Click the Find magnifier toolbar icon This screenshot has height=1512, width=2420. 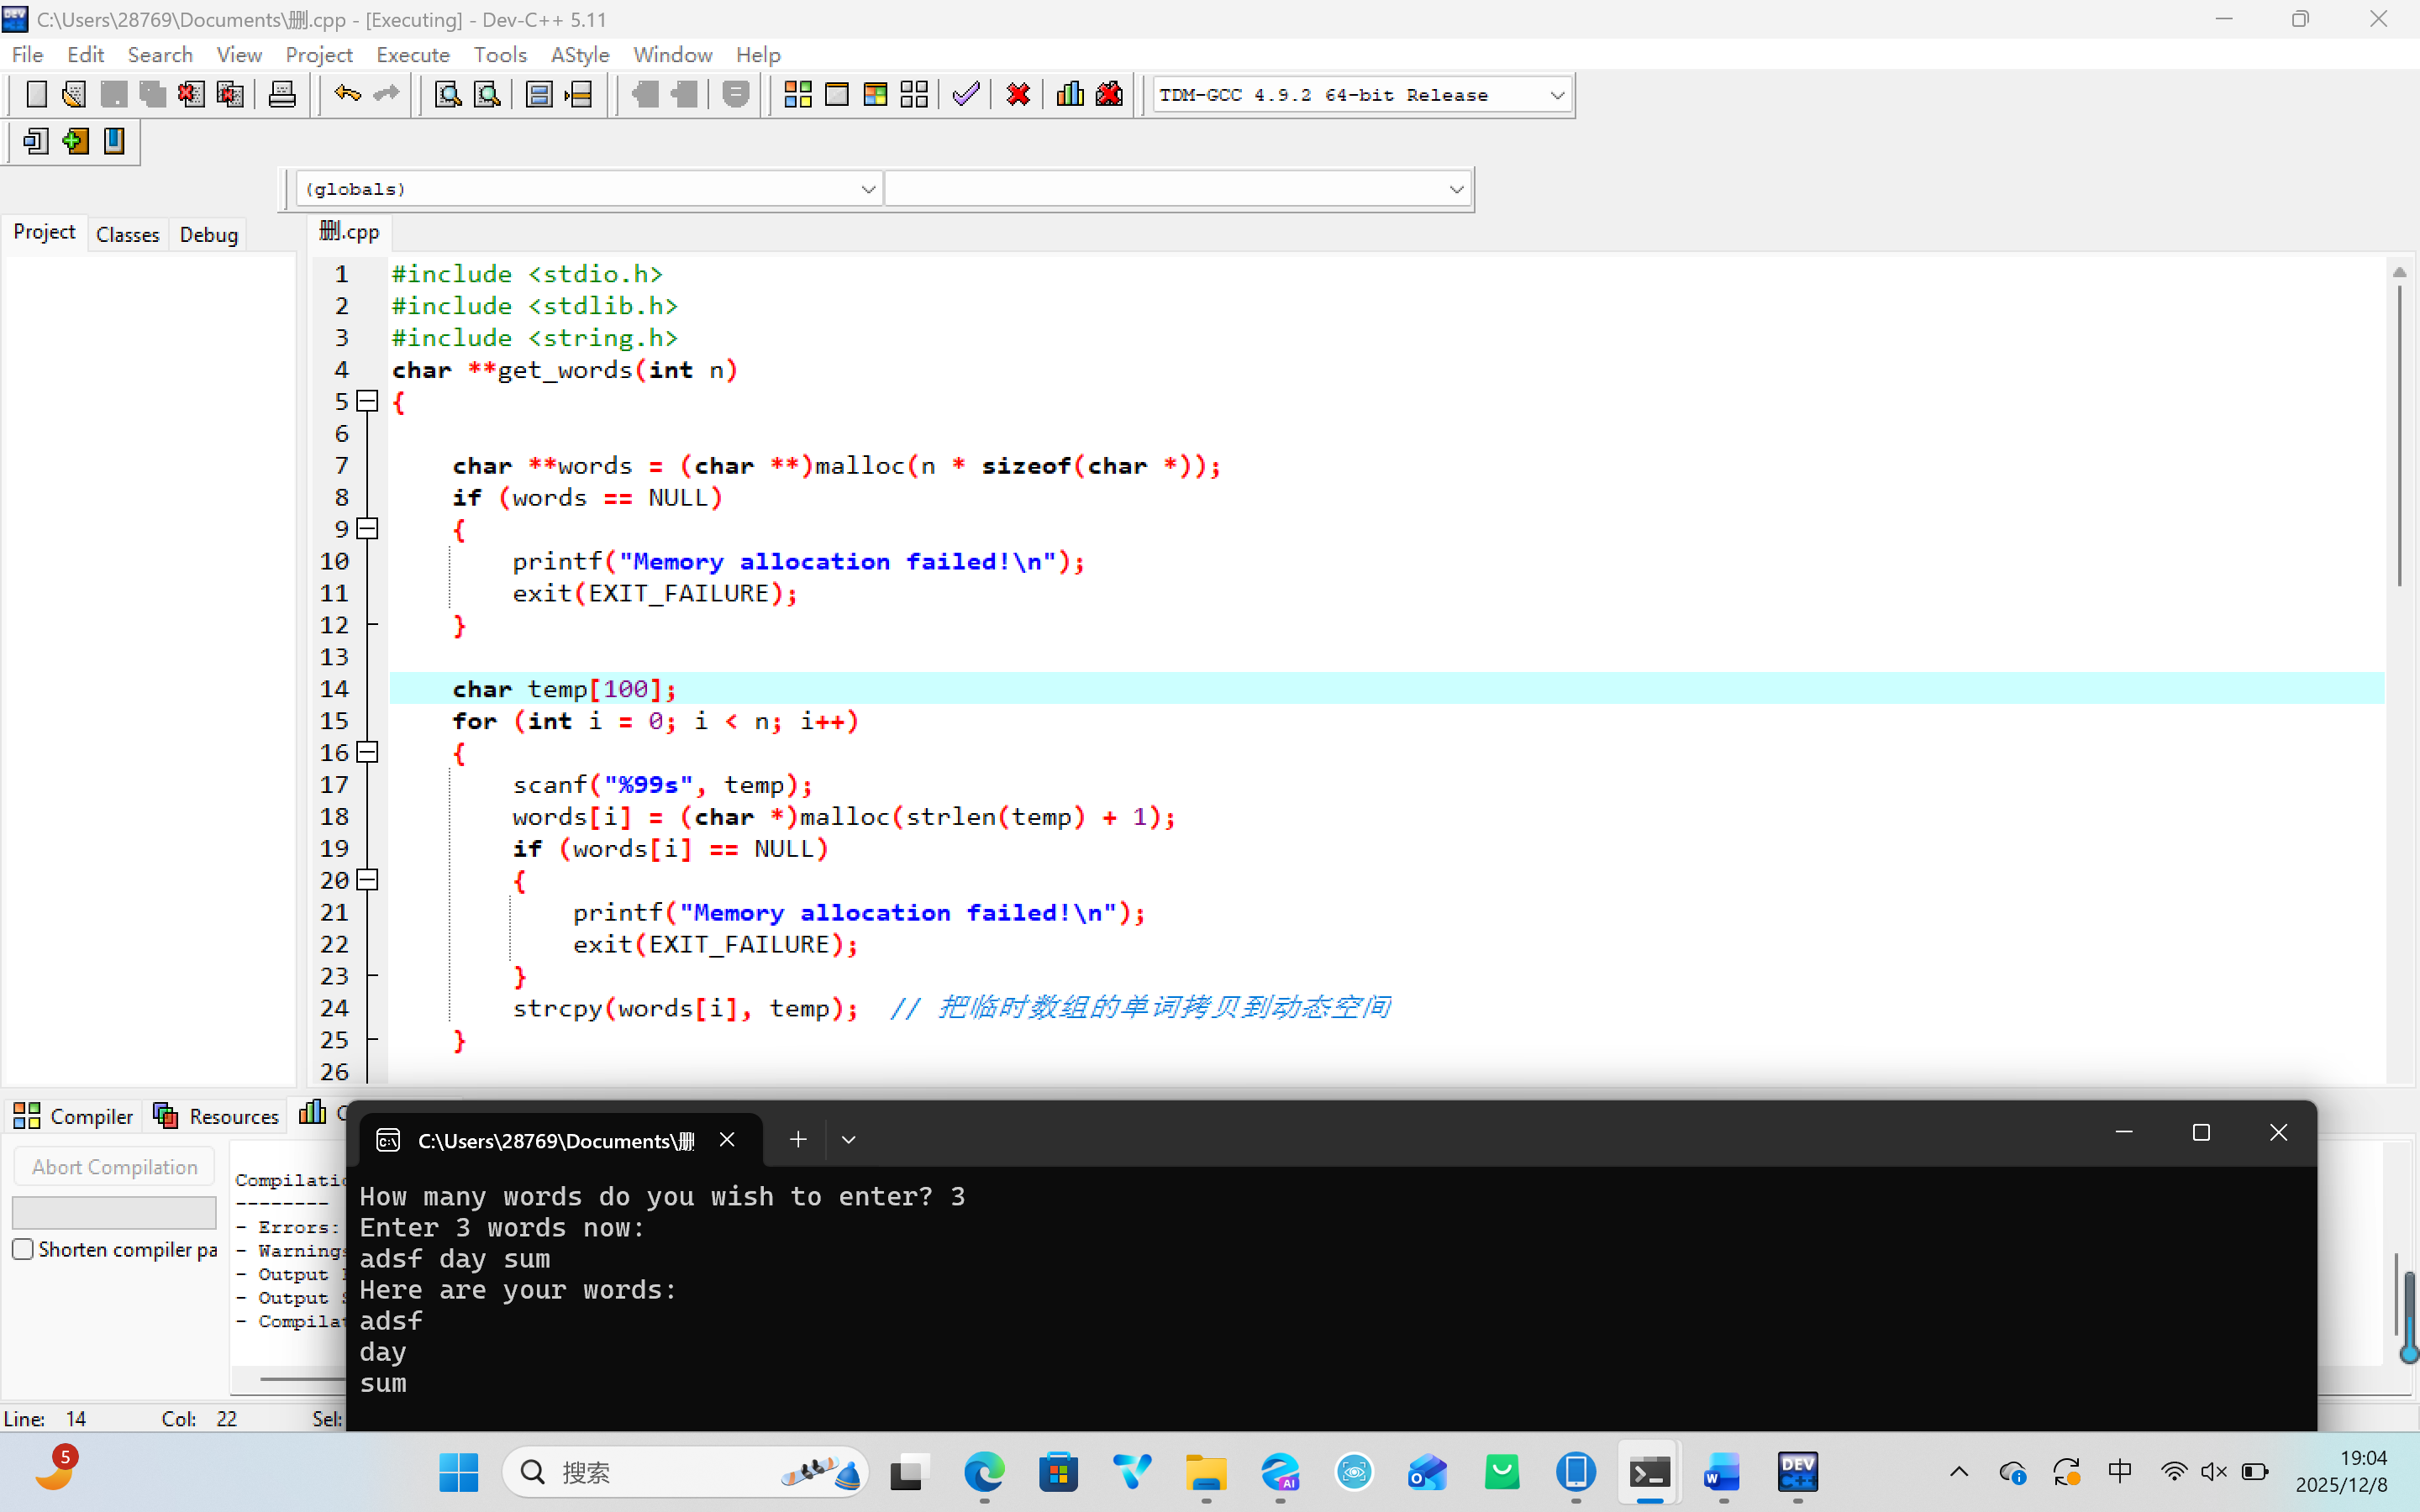pyautogui.click(x=448, y=95)
